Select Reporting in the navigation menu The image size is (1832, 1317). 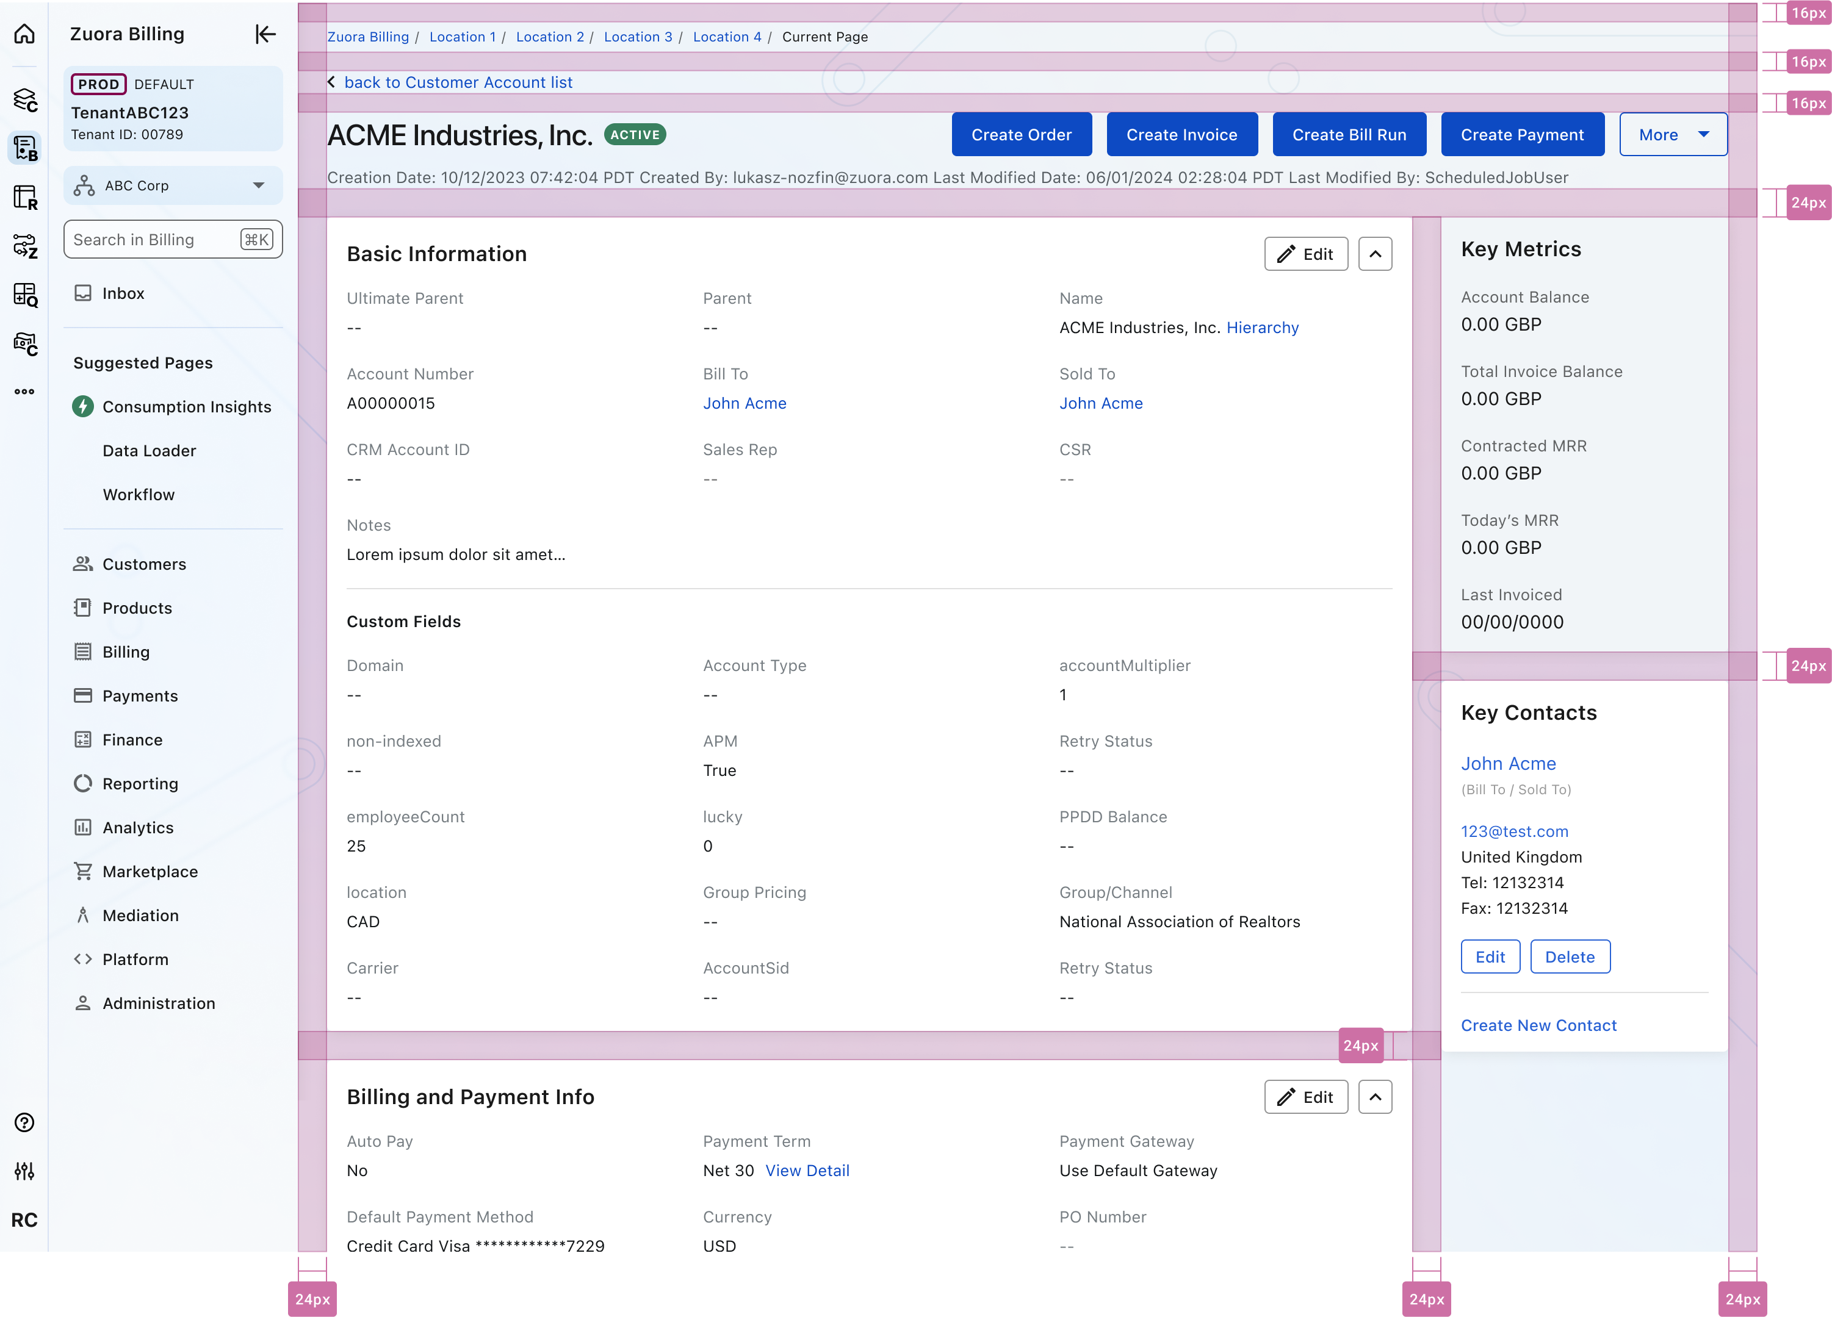coord(140,784)
